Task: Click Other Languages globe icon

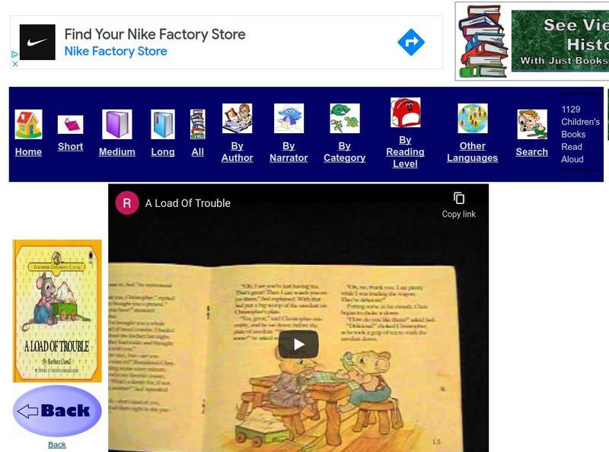Action: click(472, 119)
